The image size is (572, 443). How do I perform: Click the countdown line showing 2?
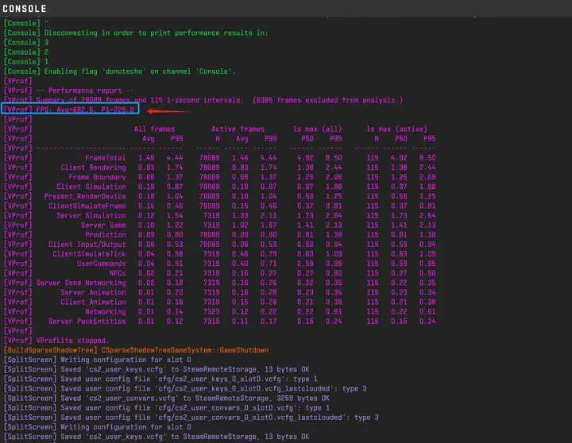[x=26, y=52]
